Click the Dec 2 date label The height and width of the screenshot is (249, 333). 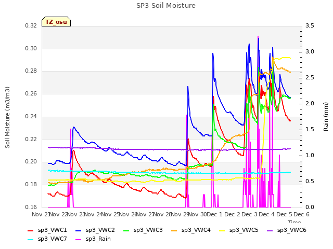pos(232,214)
